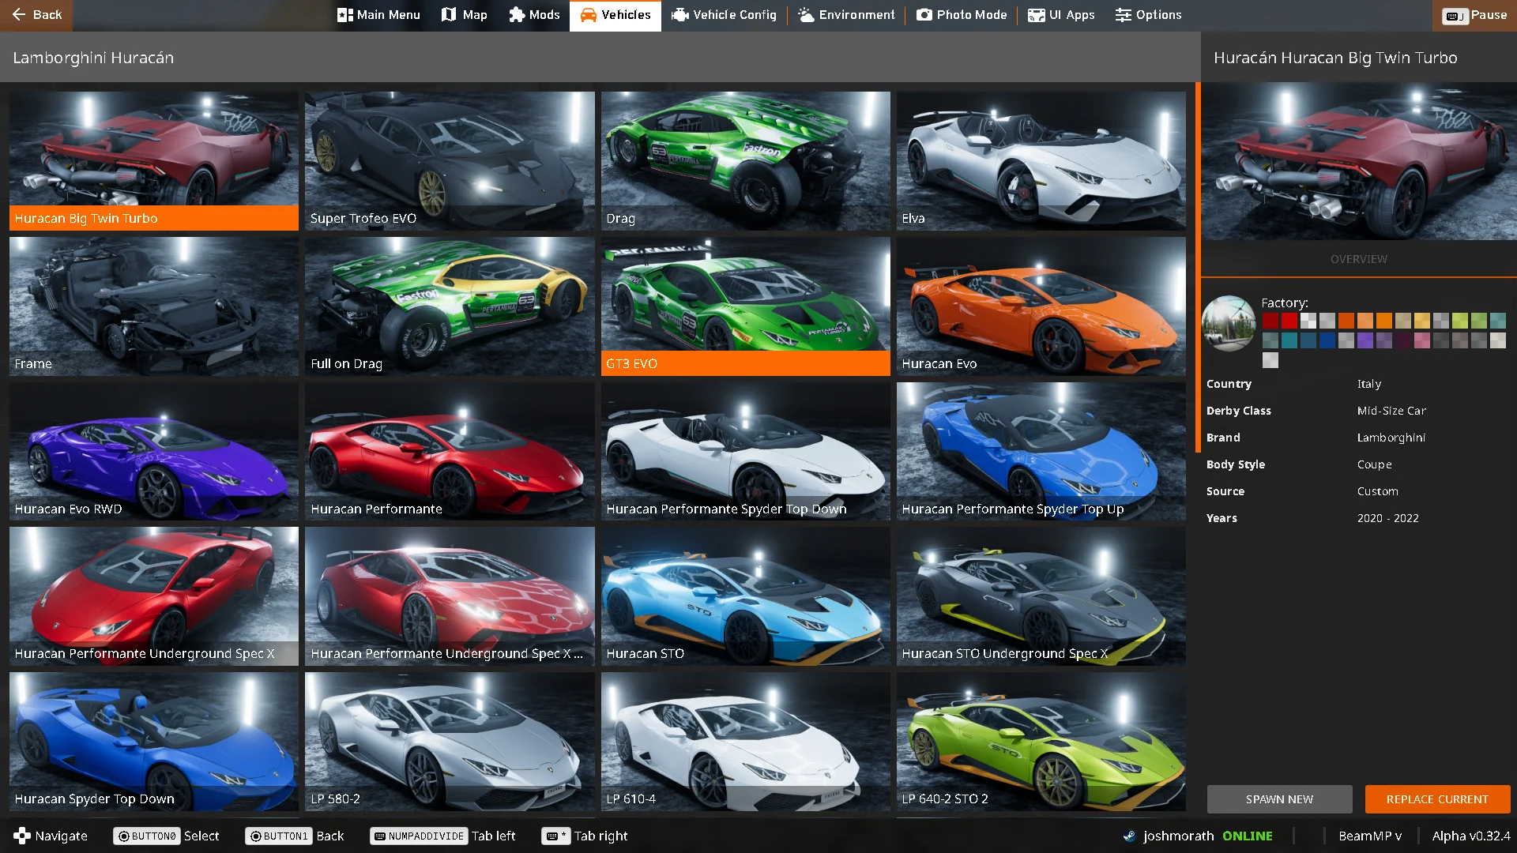Open the Map tab icon

pyautogui.click(x=449, y=15)
